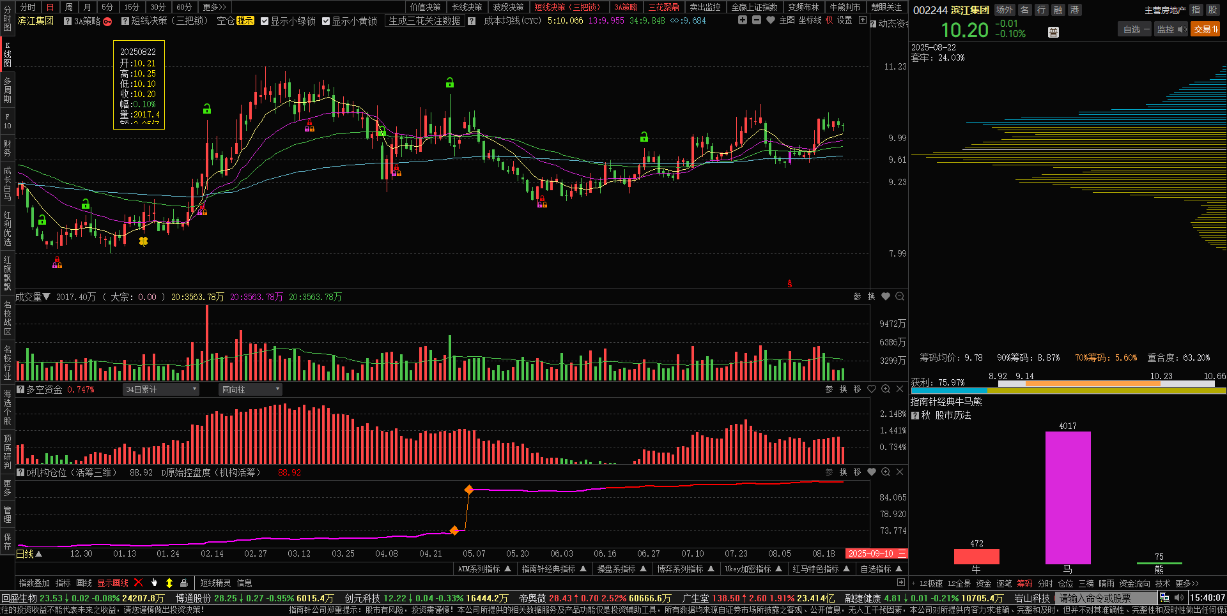Click the orange 交易 button
The height and width of the screenshot is (616, 1227).
(x=1205, y=29)
